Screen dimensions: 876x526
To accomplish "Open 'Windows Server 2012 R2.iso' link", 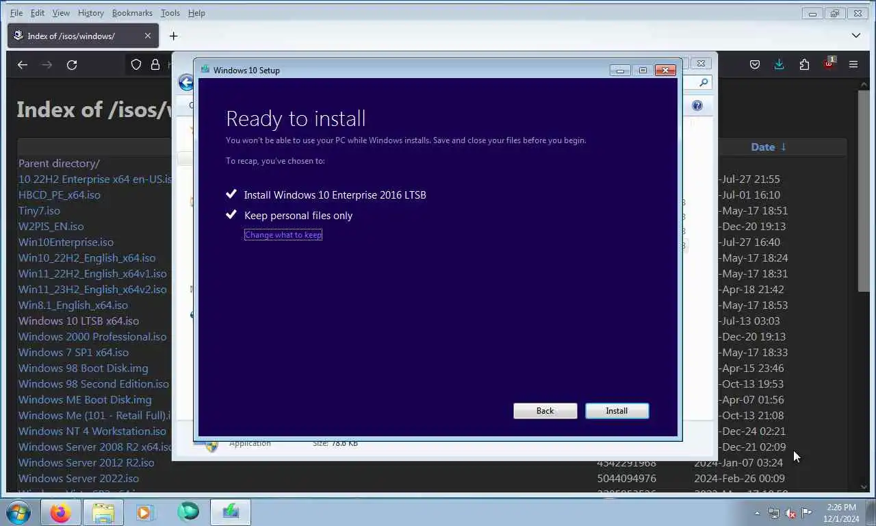I will point(86,462).
